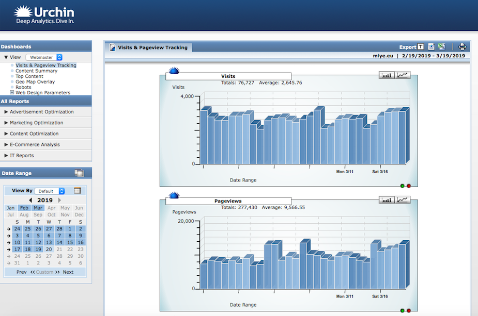The height and width of the screenshot is (316, 478).
Task: Select the Apr month in the calendar
Action: coord(52,208)
